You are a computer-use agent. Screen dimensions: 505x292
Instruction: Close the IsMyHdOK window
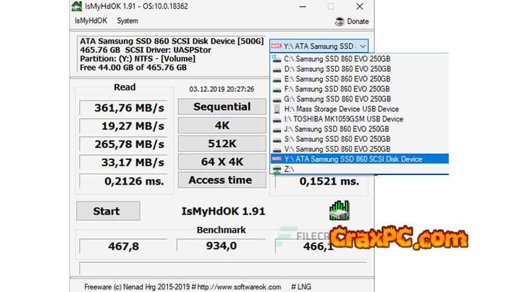point(360,7)
